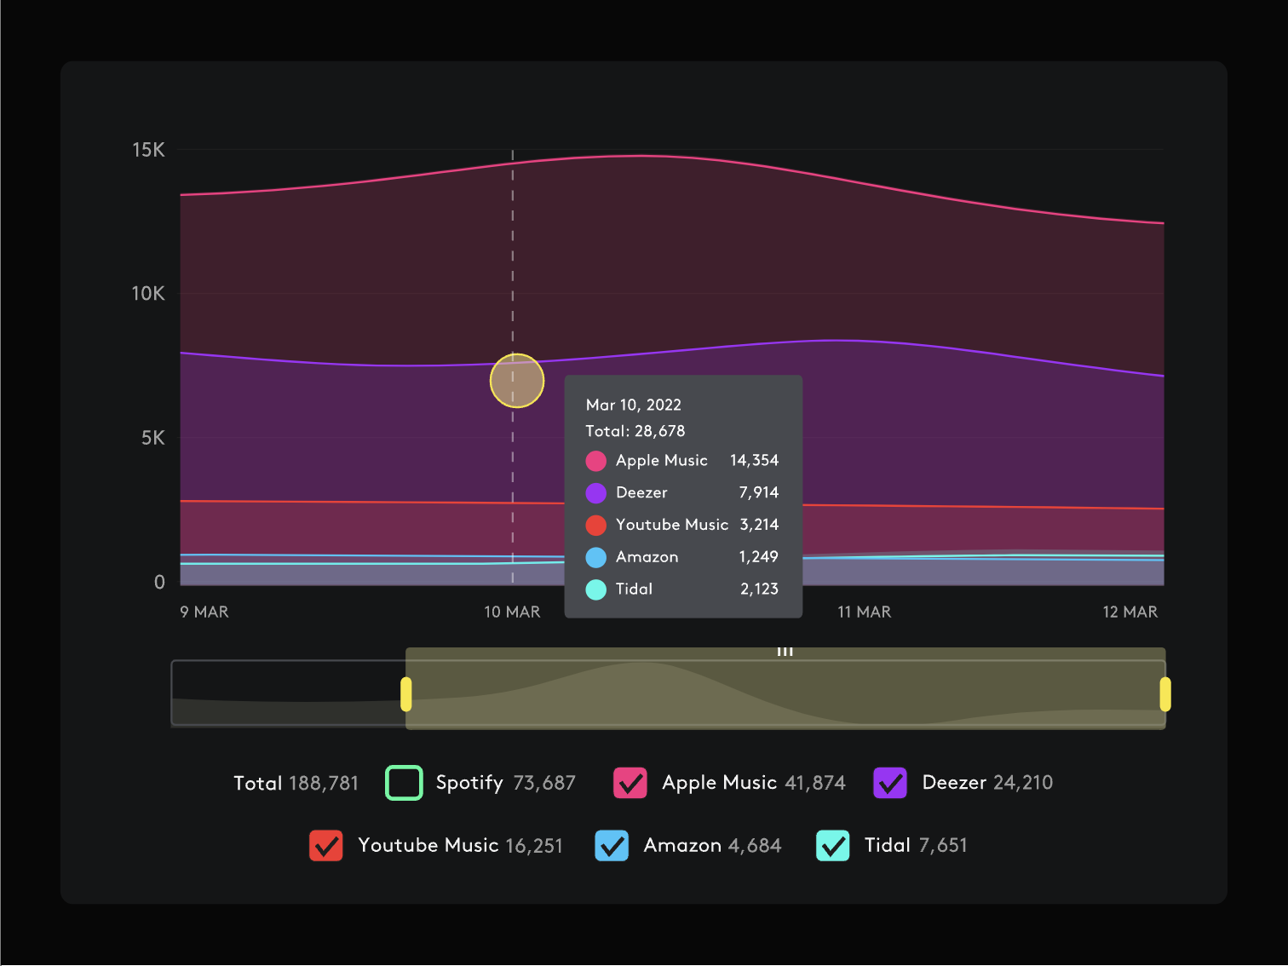The height and width of the screenshot is (966, 1288).
Task: Click the highlighted data point circle
Action: [x=517, y=381]
